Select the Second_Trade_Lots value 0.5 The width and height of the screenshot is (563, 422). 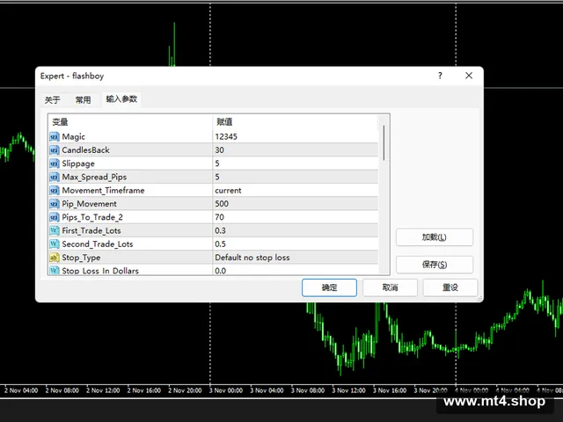(296, 244)
